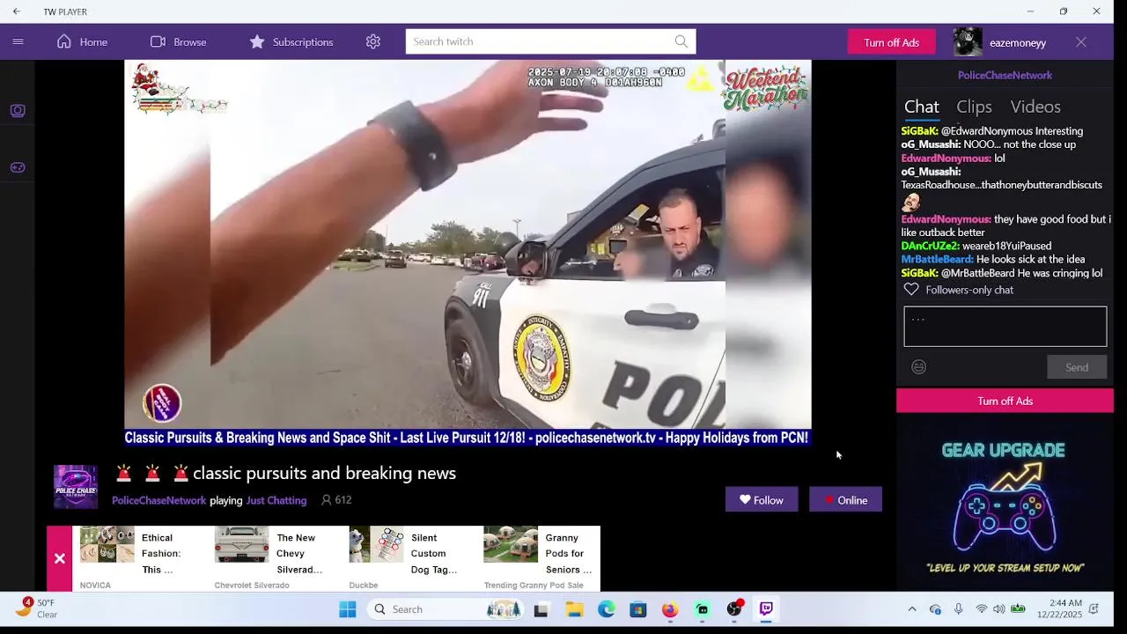Open the PoliceChaseNetwork channel link below video
This screenshot has height=634, width=1127.
pos(158,500)
